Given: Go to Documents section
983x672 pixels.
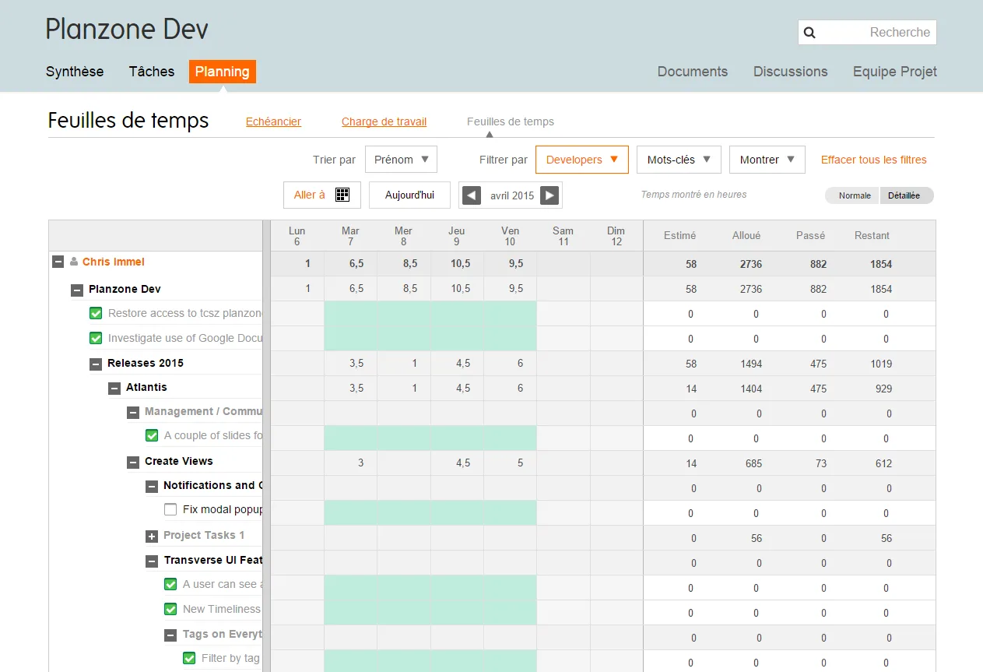Looking at the screenshot, I should tap(693, 72).
